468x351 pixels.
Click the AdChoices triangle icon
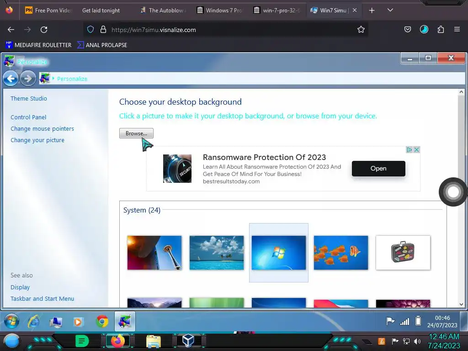[409, 150]
